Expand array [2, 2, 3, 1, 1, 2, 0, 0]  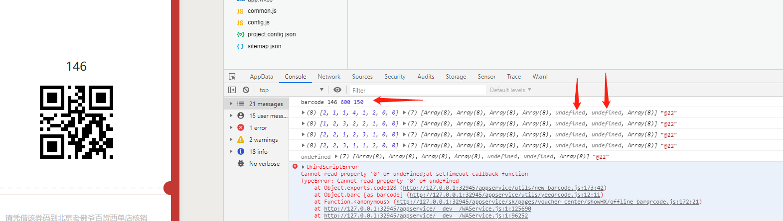click(x=304, y=146)
